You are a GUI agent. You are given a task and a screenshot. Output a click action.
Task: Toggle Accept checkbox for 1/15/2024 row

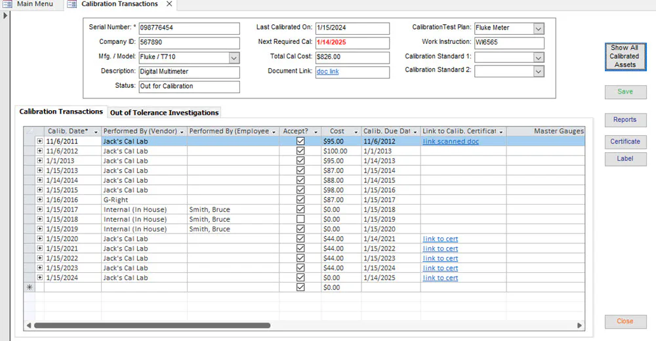(300, 277)
